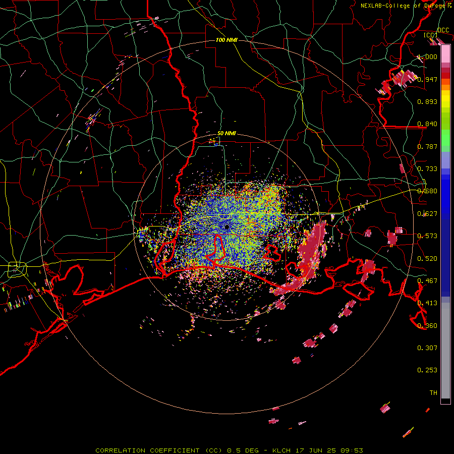Click the yellow highway loop marking Houston

pos(17,269)
